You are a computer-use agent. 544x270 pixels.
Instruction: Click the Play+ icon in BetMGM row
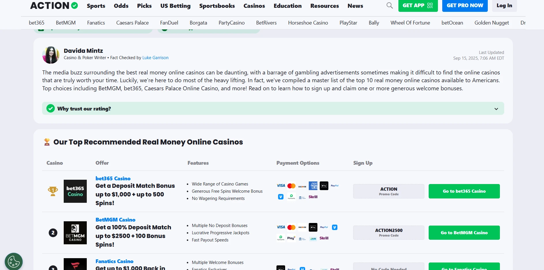291,238
